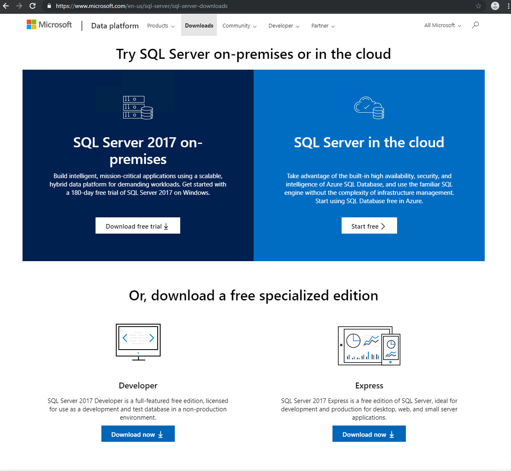
Task: Click 'SQL Server 2017 on-premises' heading
Action: 138,151
